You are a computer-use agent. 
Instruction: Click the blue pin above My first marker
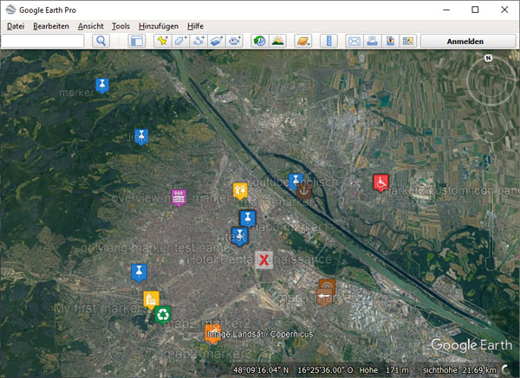tap(139, 272)
